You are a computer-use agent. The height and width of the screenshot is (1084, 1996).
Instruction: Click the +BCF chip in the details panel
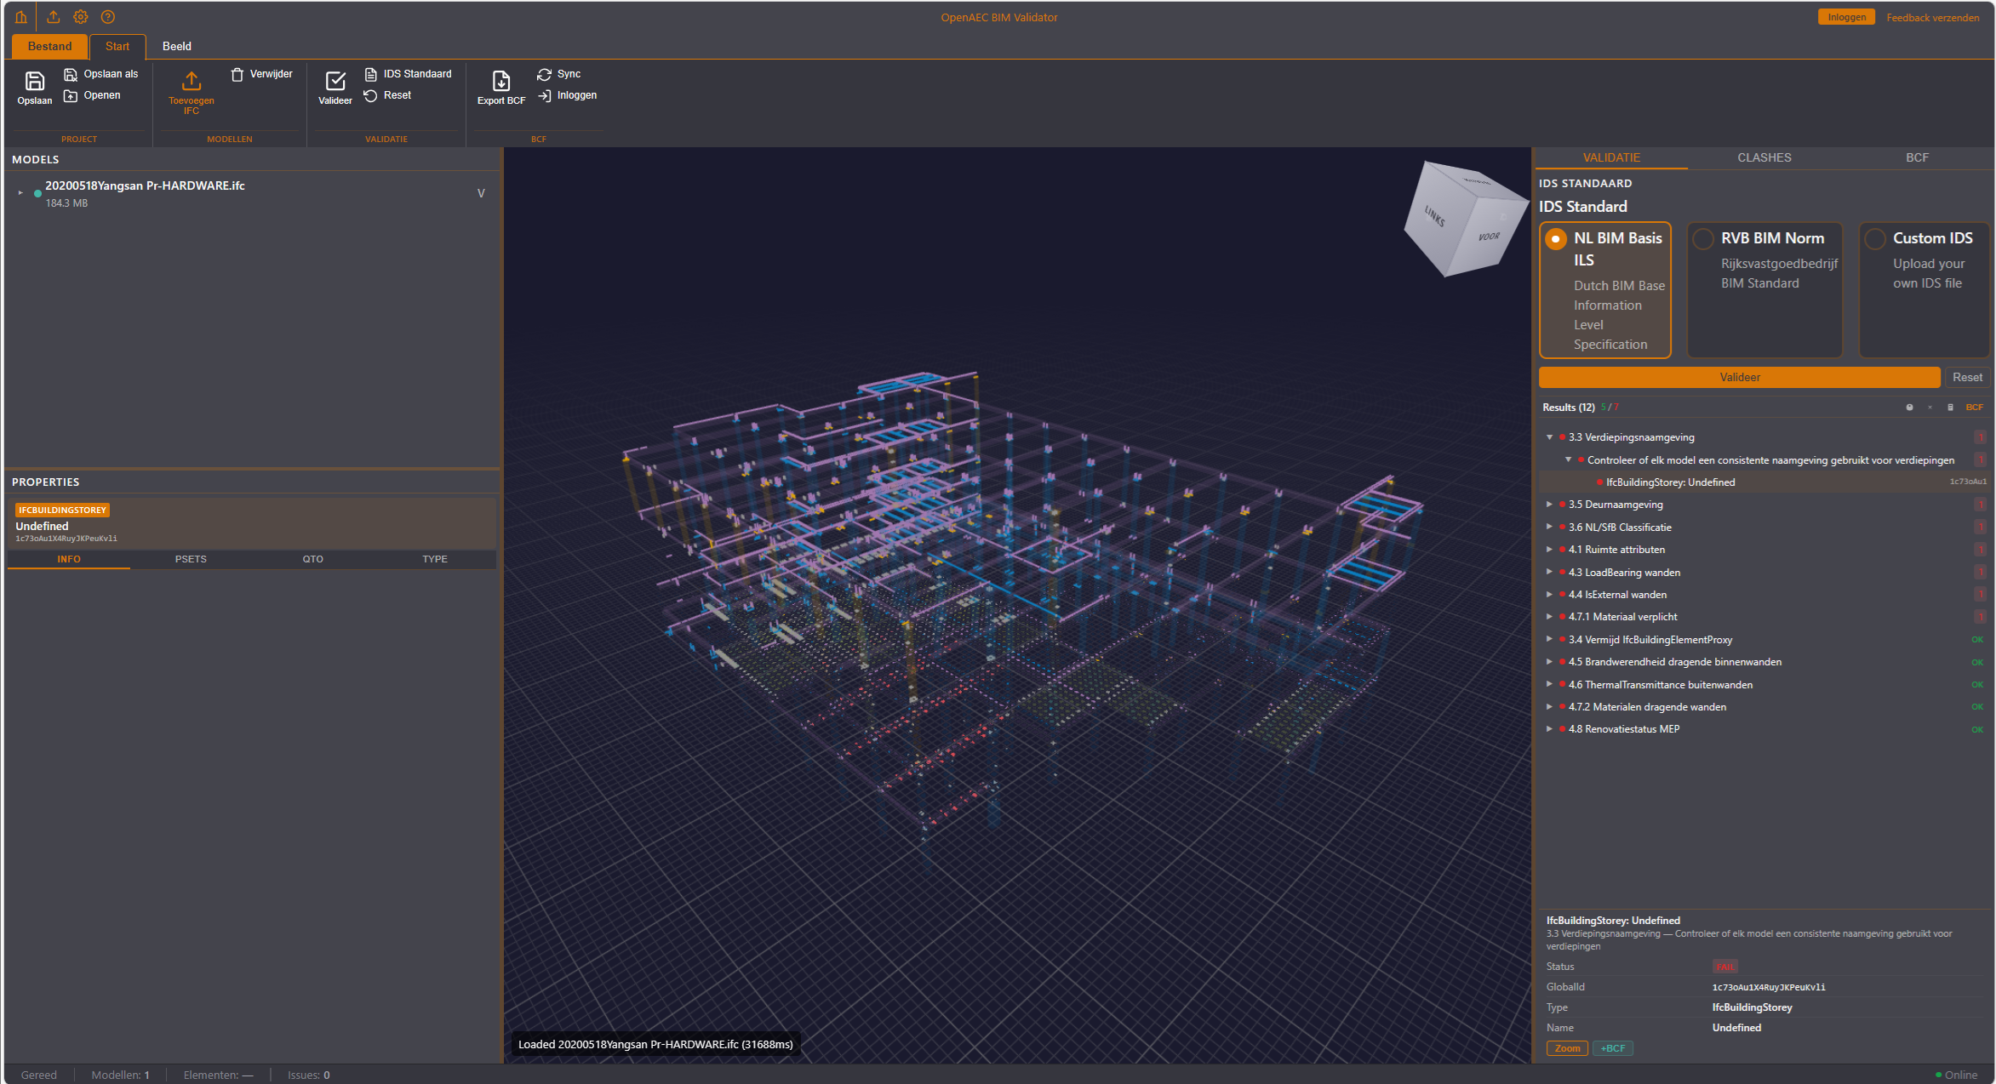coord(1612,1048)
